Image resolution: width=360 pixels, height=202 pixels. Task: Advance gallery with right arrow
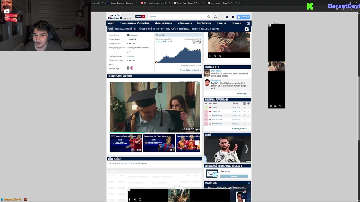pos(246,149)
